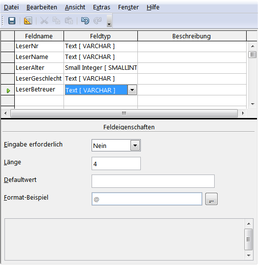Click the Copy icon in toolbar
This screenshot has width=258, height=265.
coord(56,21)
